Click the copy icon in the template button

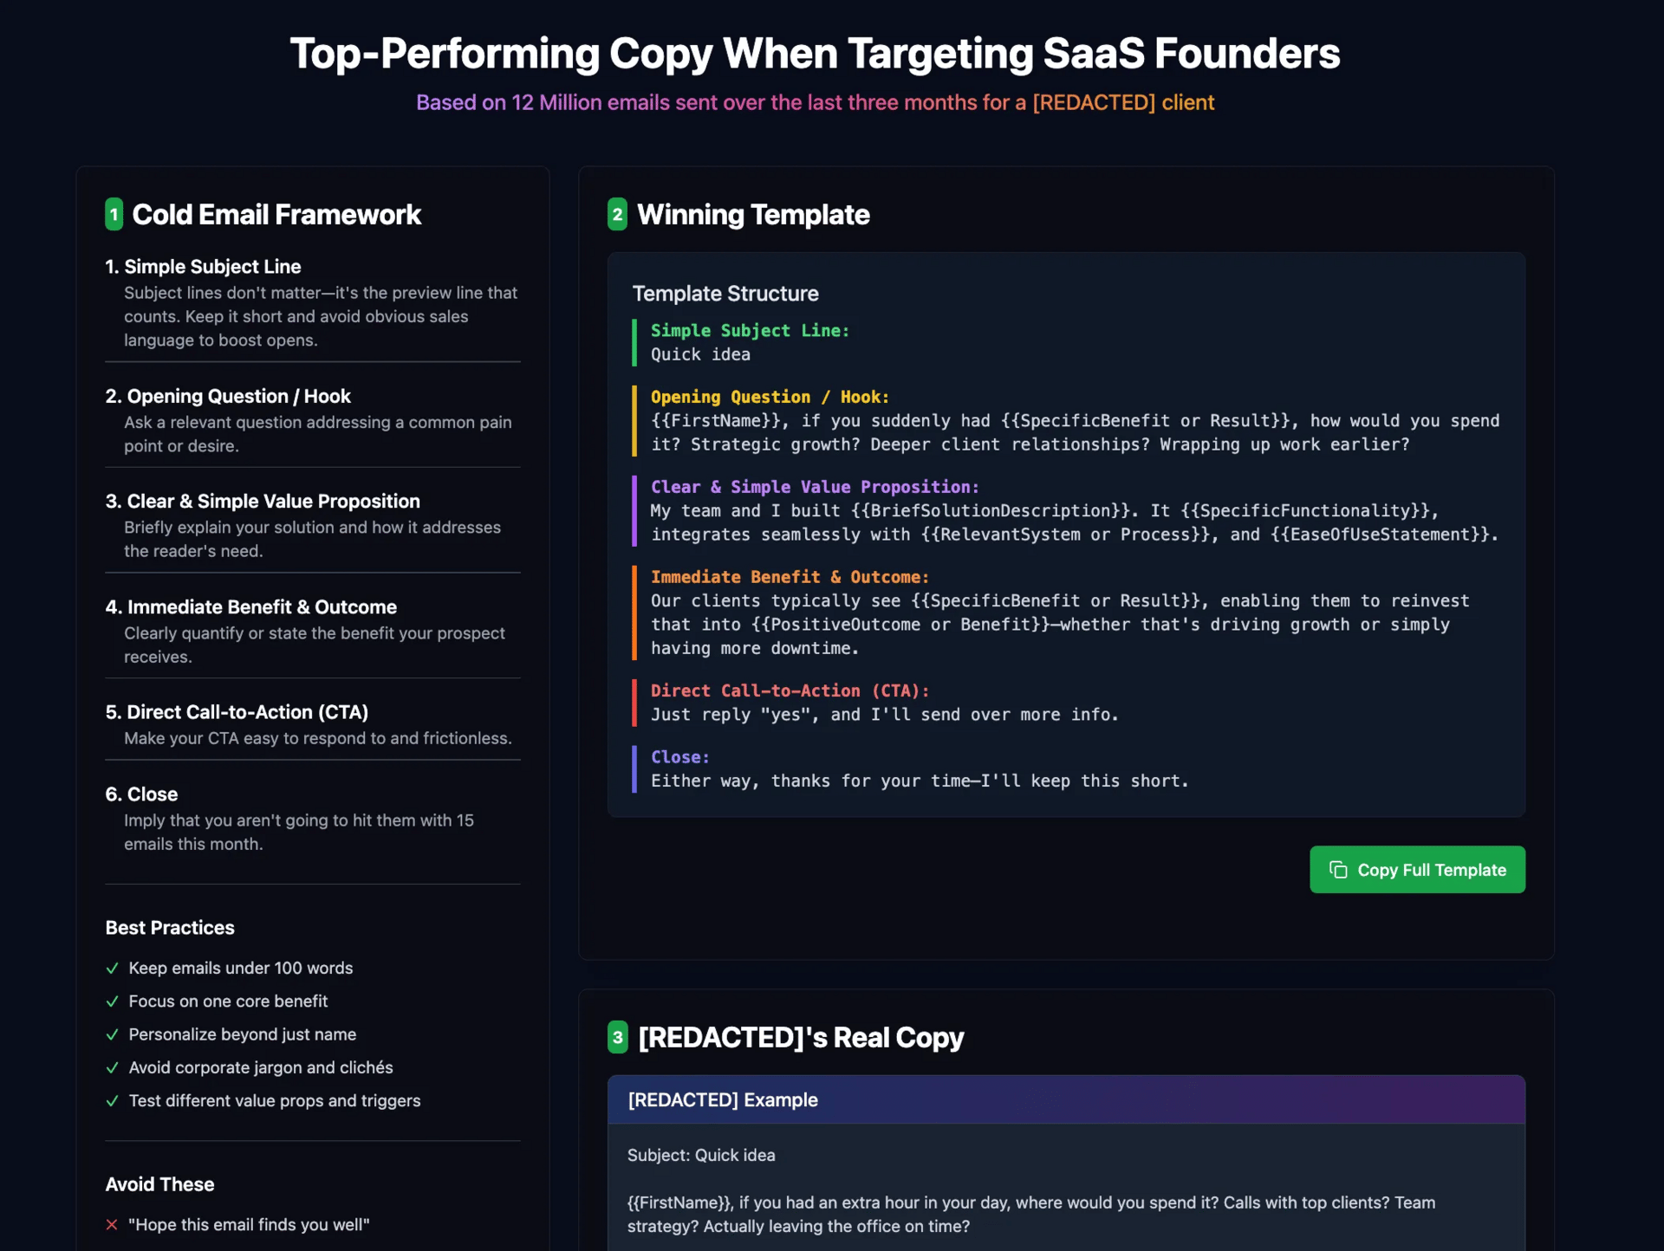pos(1338,870)
